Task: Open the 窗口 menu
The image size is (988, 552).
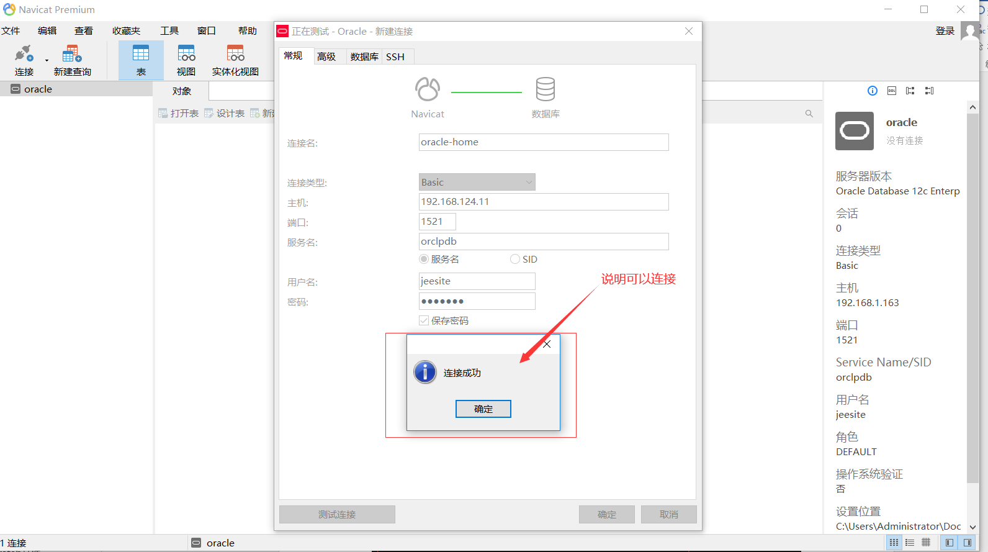Action: [x=206, y=30]
